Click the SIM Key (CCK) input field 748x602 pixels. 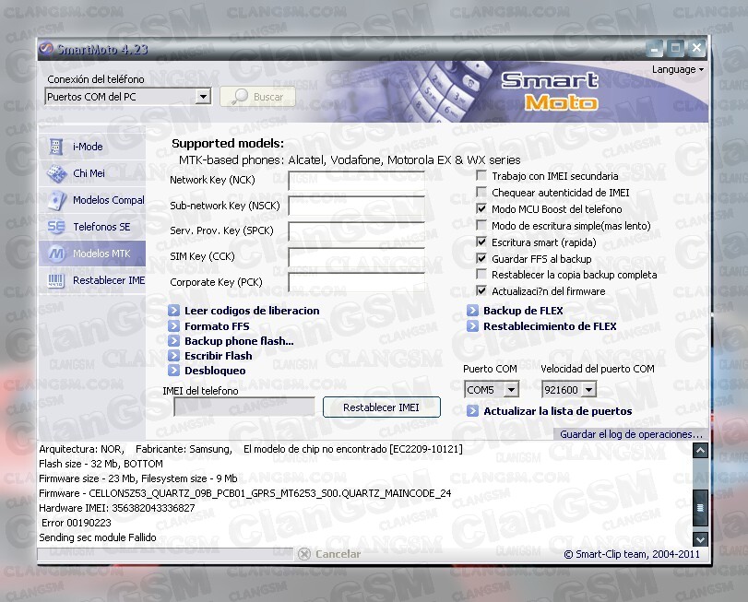(x=356, y=257)
